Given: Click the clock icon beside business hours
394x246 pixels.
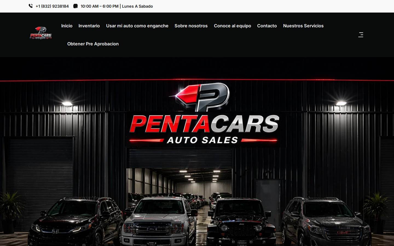Looking at the screenshot, I should [x=76, y=6].
